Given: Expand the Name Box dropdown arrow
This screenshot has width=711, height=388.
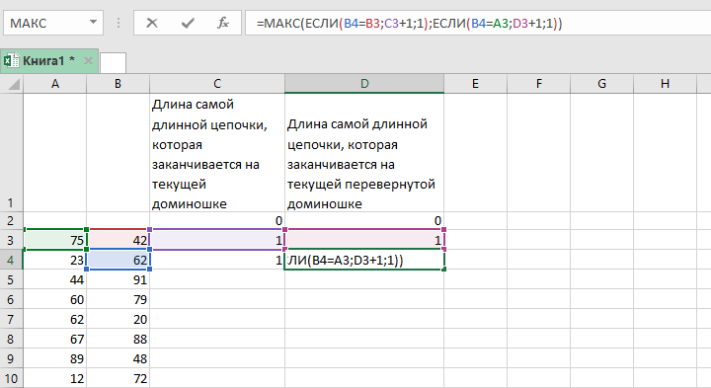Looking at the screenshot, I should tap(93, 22).
